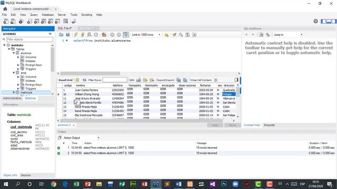This screenshot has width=337, height=189.
Task: Rollback the transaction icon
Action: (x=119, y=35)
